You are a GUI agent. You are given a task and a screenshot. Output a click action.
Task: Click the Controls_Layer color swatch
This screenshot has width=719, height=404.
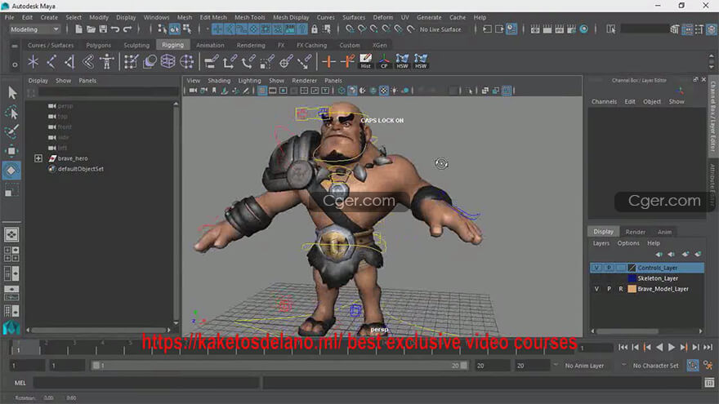click(x=632, y=268)
